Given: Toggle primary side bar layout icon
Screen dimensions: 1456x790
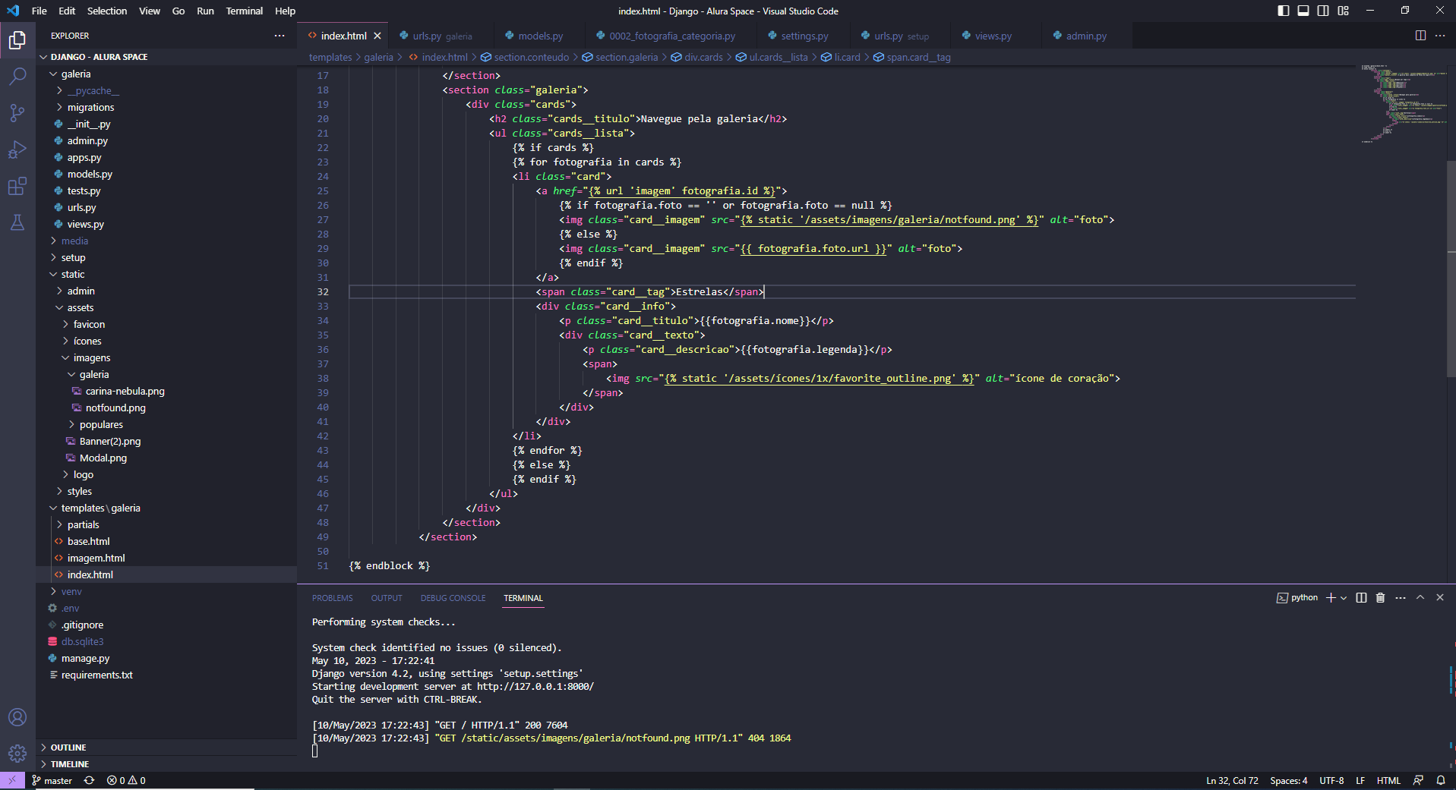Looking at the screenshot, I should click(1284, 11).
